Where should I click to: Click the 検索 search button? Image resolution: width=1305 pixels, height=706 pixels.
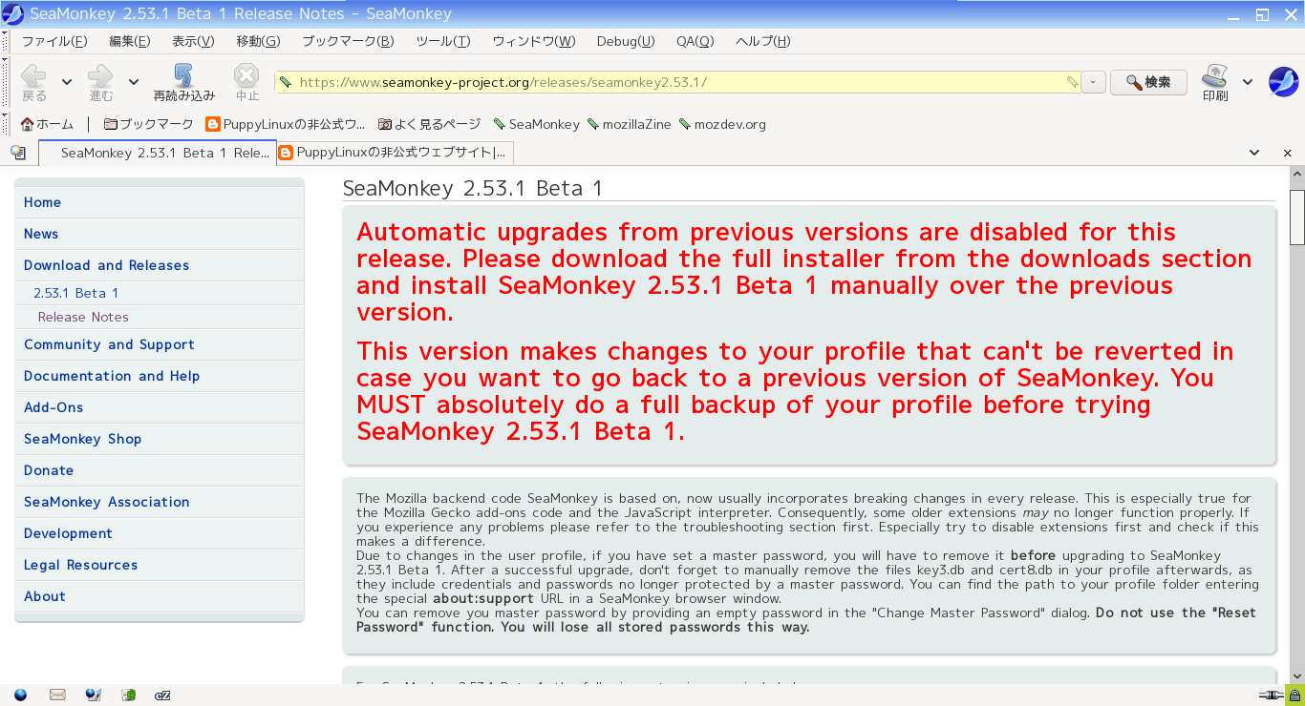point(1149,82)
